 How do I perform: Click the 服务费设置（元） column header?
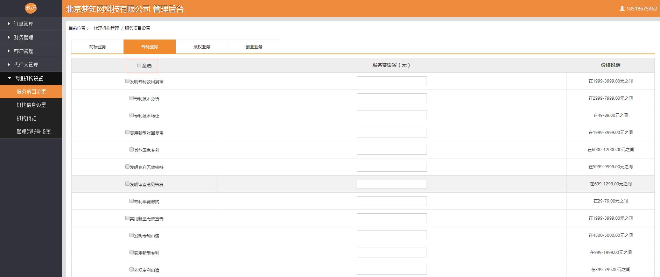pyautogui.click(x=392, y=65)
